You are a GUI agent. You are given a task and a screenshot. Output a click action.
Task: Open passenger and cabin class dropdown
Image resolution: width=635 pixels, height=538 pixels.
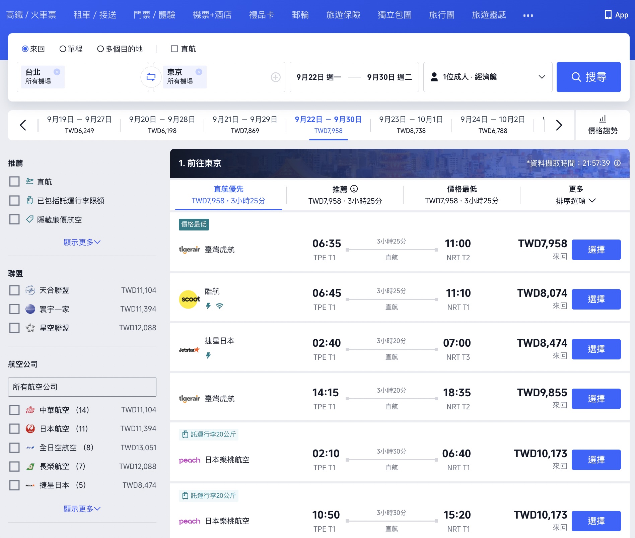(x=488, y=77)
